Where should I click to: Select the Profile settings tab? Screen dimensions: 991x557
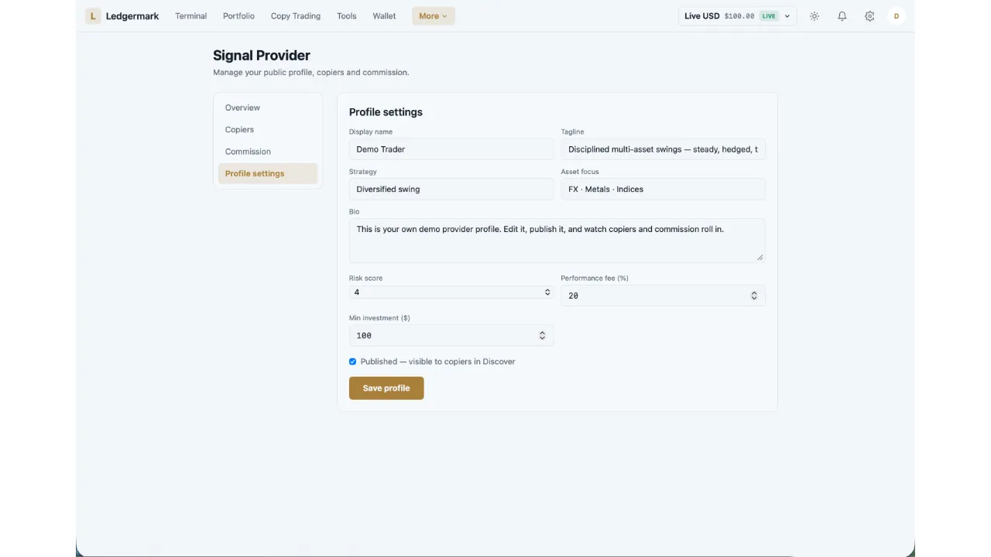[268, 173]
